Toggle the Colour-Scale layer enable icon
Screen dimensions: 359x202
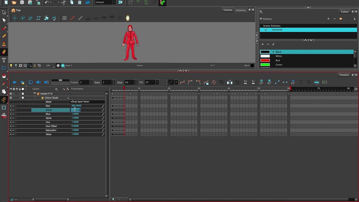(11, 98)
